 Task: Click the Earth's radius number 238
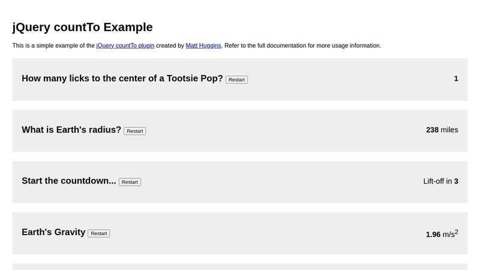click(432, 130)
